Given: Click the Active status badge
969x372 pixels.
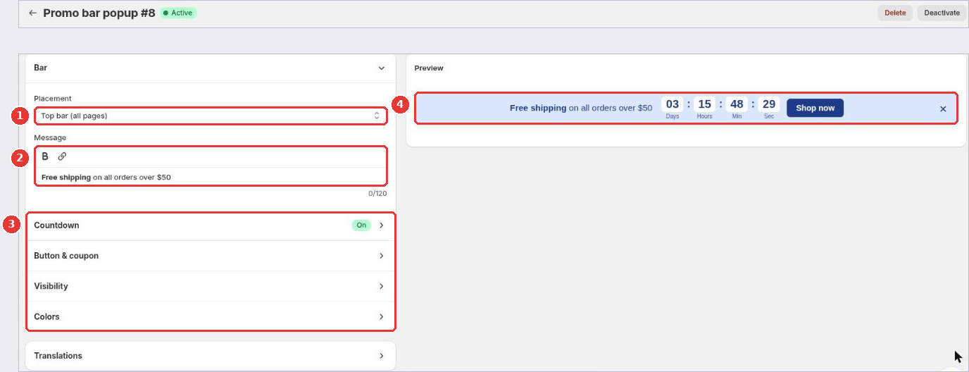Looking at the screenshot, I should click(x=177, y=13).
